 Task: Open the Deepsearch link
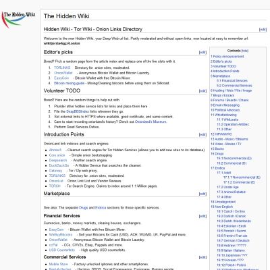click(58, 161)
